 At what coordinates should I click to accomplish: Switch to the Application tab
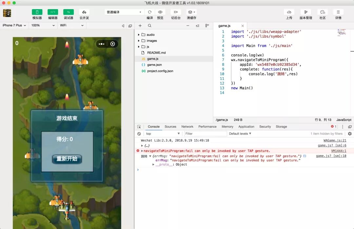point(246,127)
